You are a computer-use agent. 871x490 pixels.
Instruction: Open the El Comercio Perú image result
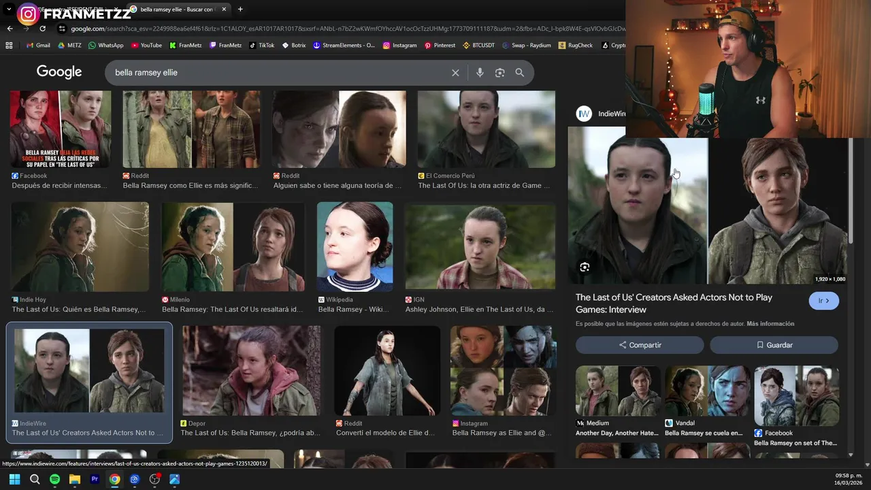487,129
